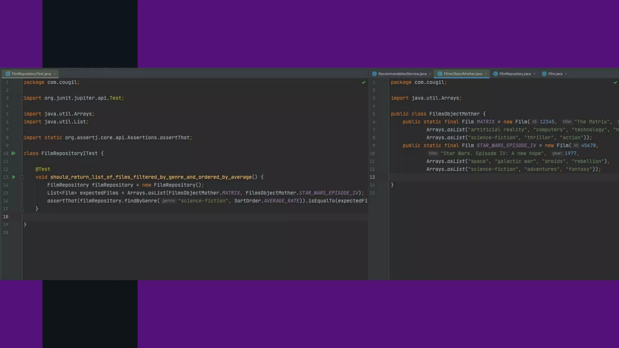Viewport: 619px width, 348px height.
Task: Switch to RecommendationService.java tab
Action: pyautogui.click(x=402, y=74)
